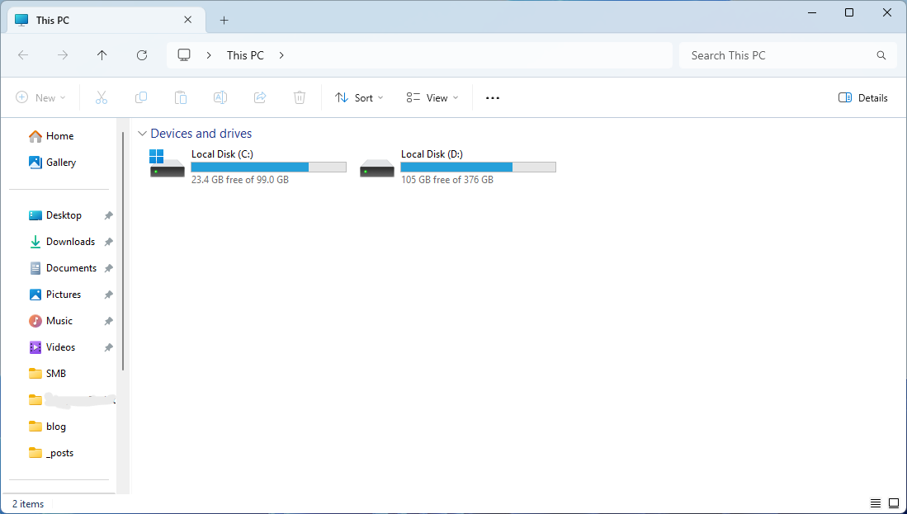This screenshot has width=907, height=514.
Task: Open the Sort dropdown
Action: [x=360, y=97]
